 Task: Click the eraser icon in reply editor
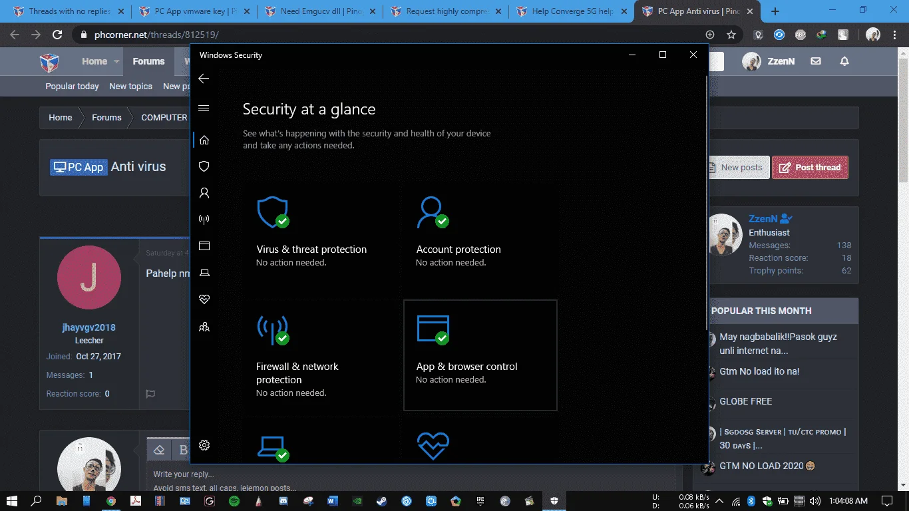coord(158,450)
